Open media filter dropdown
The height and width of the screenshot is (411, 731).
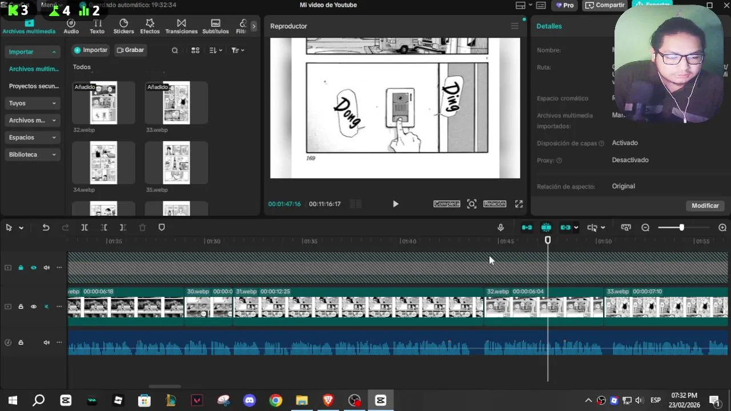click(238, 50)
